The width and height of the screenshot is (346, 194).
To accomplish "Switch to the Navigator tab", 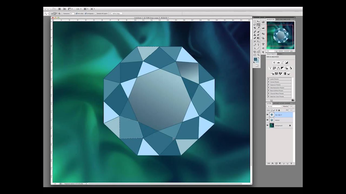I will [271, 19].
